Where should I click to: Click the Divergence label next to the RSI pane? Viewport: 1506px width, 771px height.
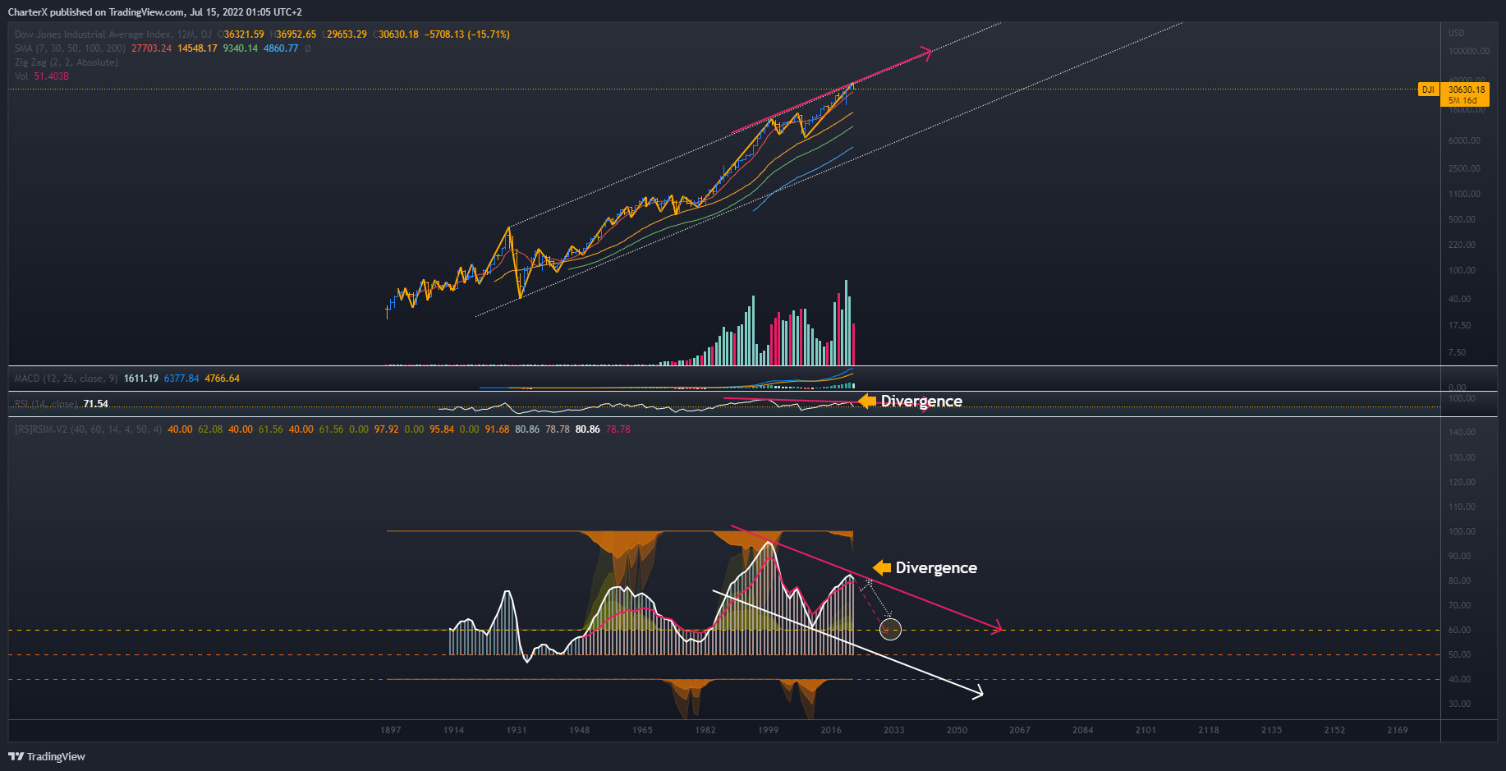click(x=921, y=401)
